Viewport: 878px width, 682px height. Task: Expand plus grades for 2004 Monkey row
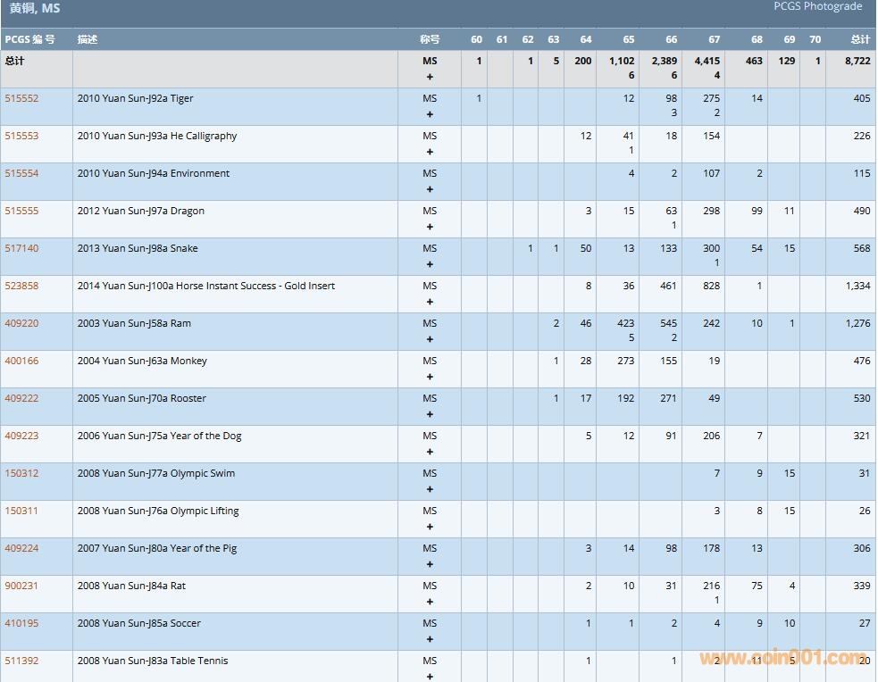point(430,377)
